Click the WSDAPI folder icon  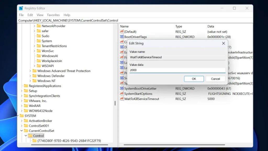(39, 66)
